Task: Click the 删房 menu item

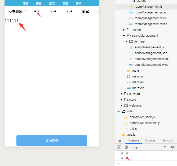Action: (38, 3)
